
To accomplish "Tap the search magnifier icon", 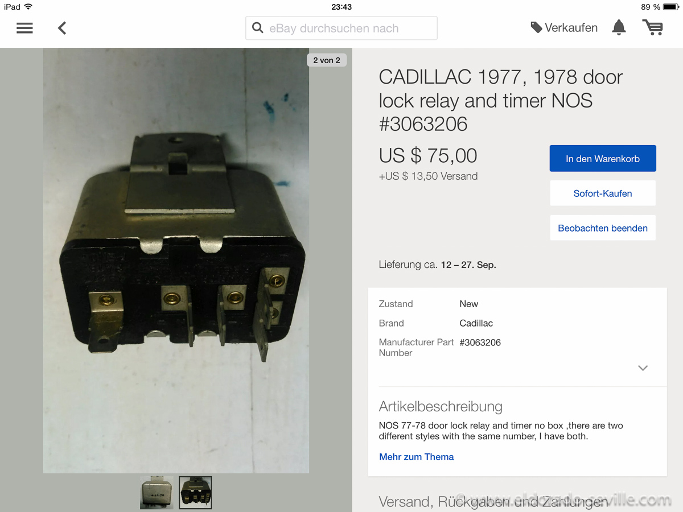I will point(258,28).
